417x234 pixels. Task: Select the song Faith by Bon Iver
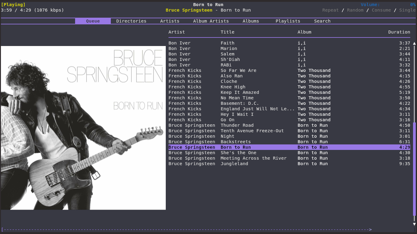point(289,43)
